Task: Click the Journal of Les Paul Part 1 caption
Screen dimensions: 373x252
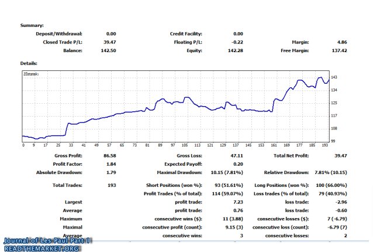Action: (47, 240)
